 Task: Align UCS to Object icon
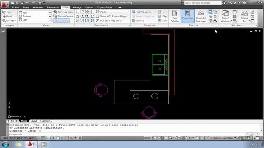click(x=82, y=21)
